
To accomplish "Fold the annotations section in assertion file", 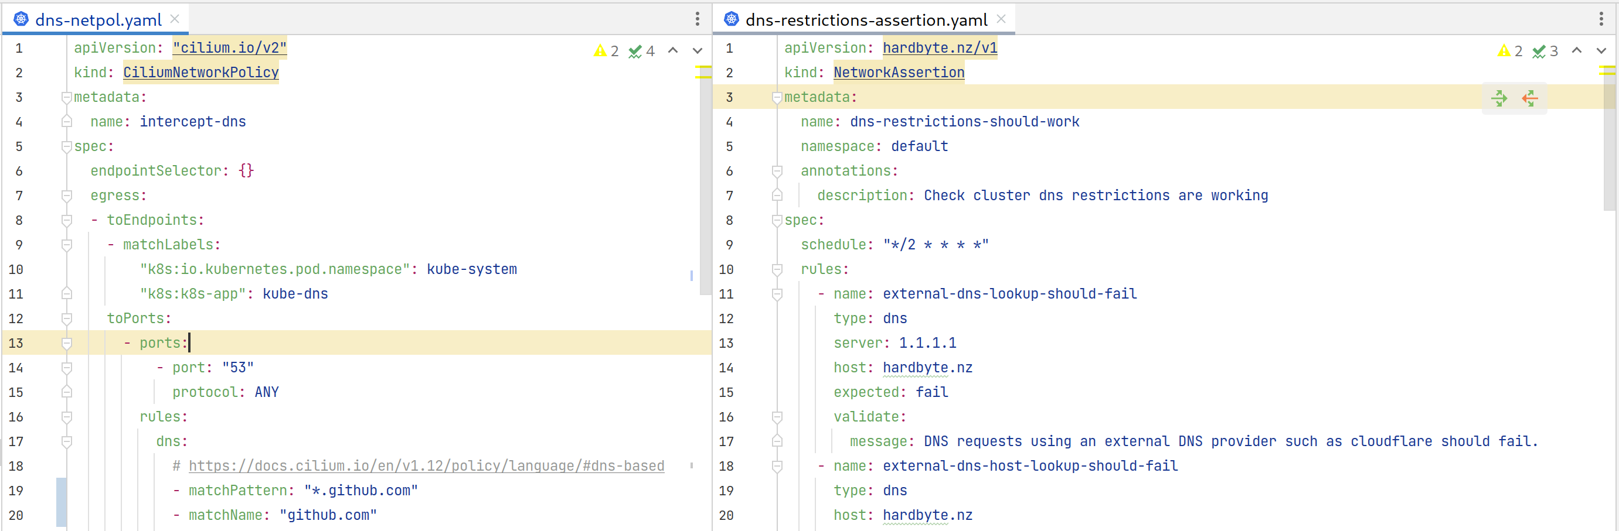I will [777, 171].
